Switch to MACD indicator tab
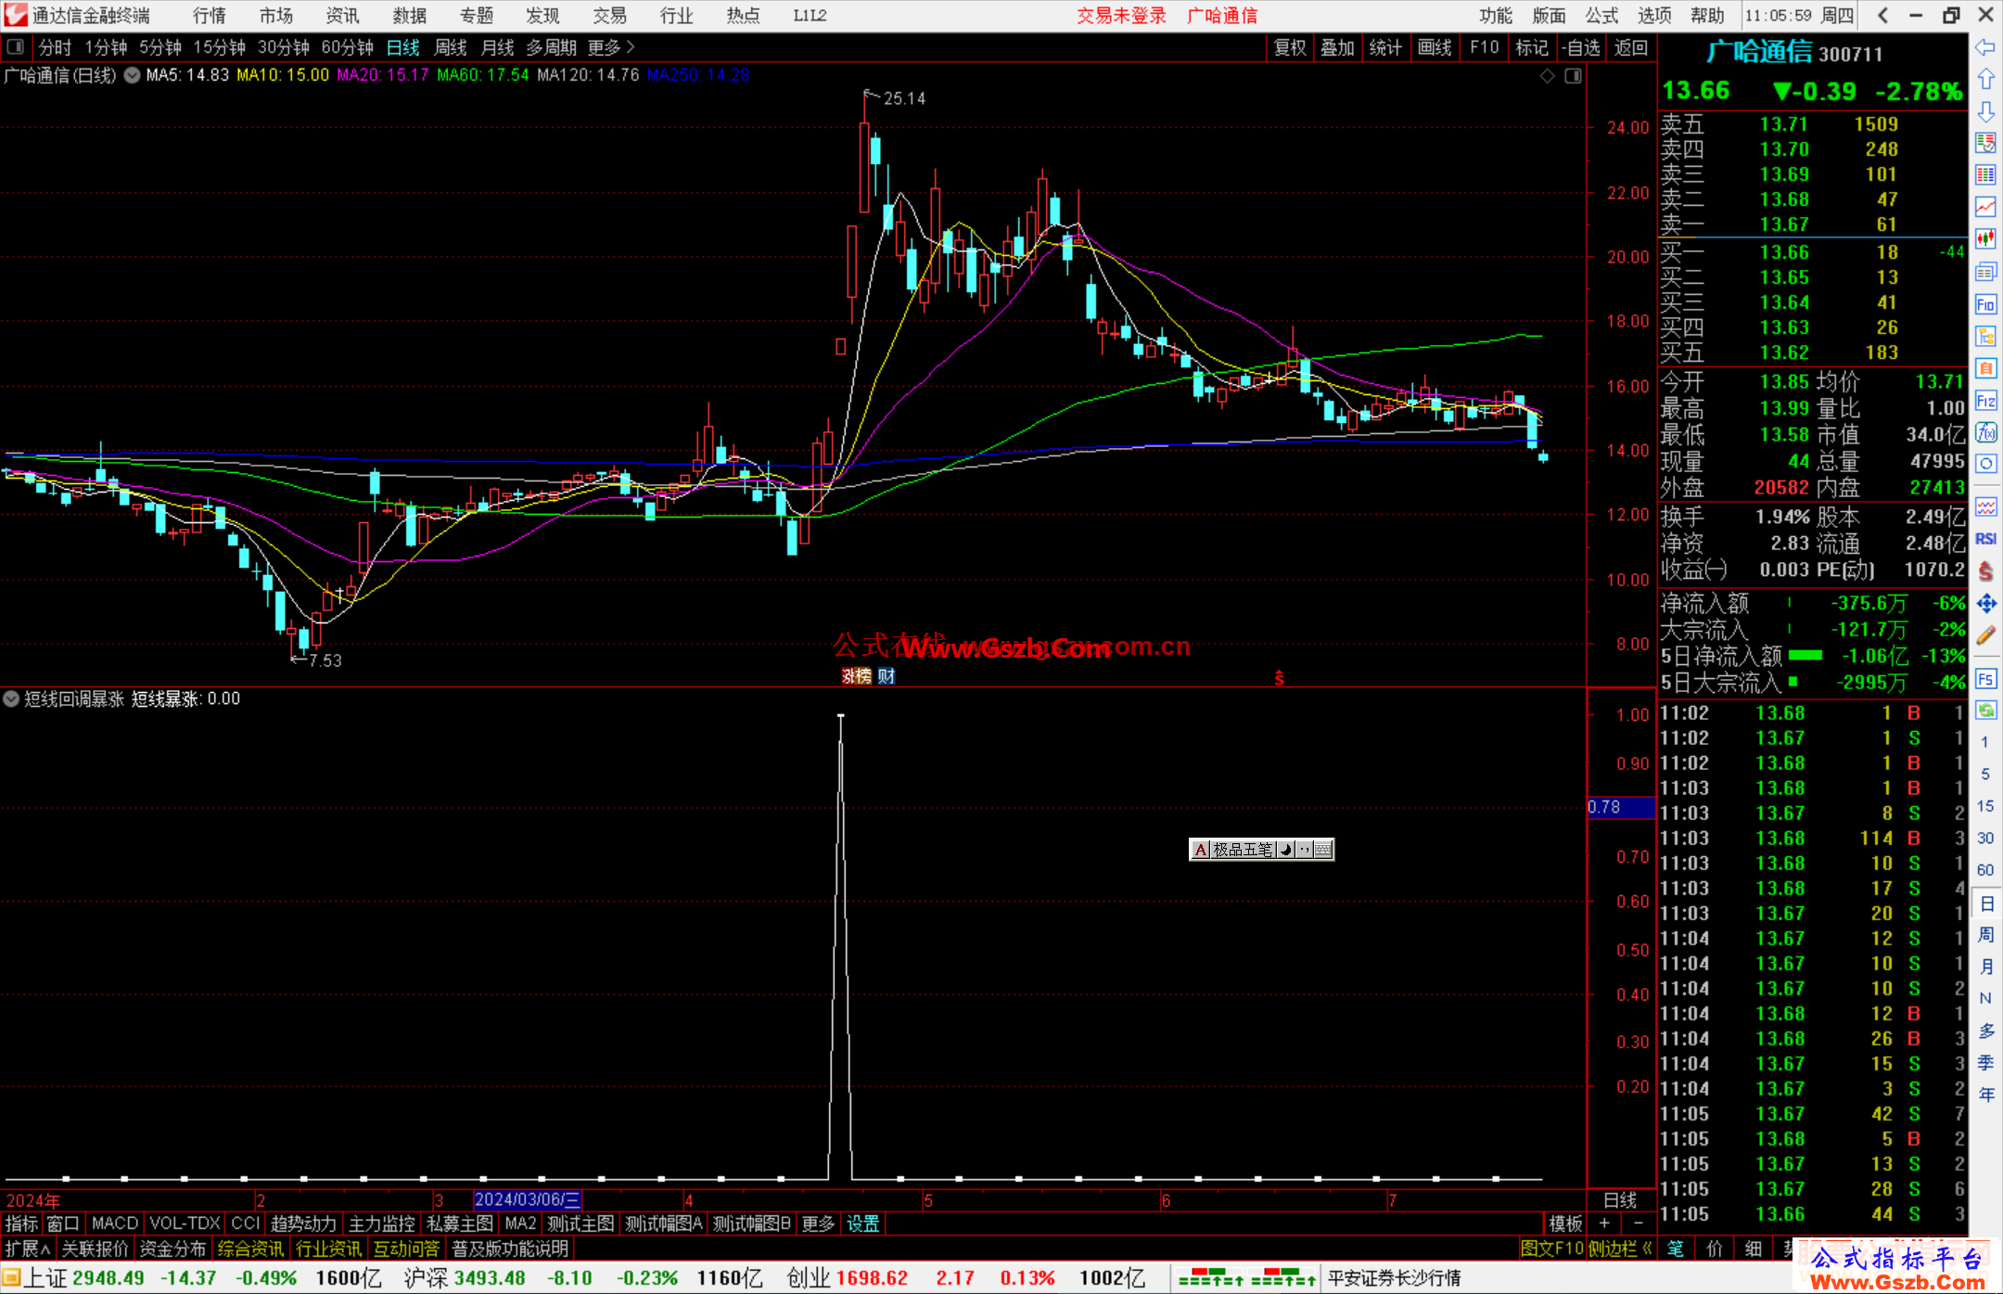This screenshot has height=1294, width=2003. [x=115, y=1224]
